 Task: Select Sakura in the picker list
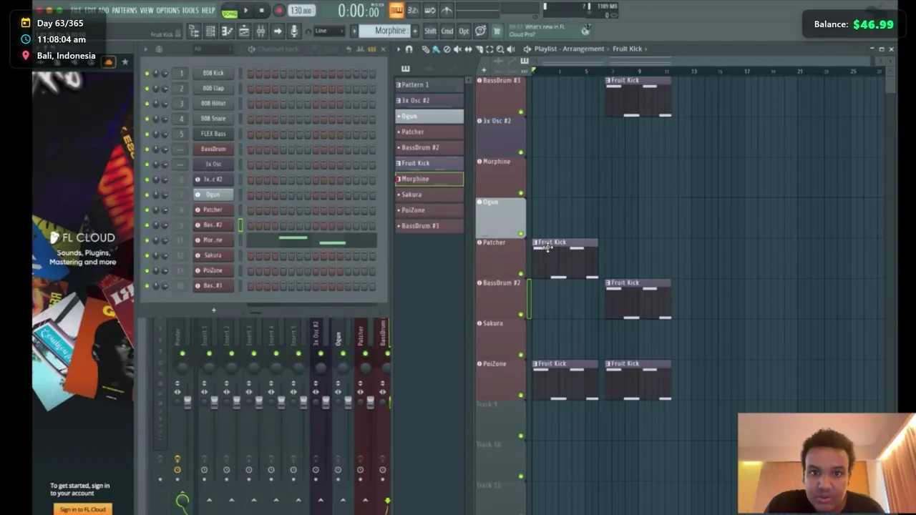[x=429, y=195]
